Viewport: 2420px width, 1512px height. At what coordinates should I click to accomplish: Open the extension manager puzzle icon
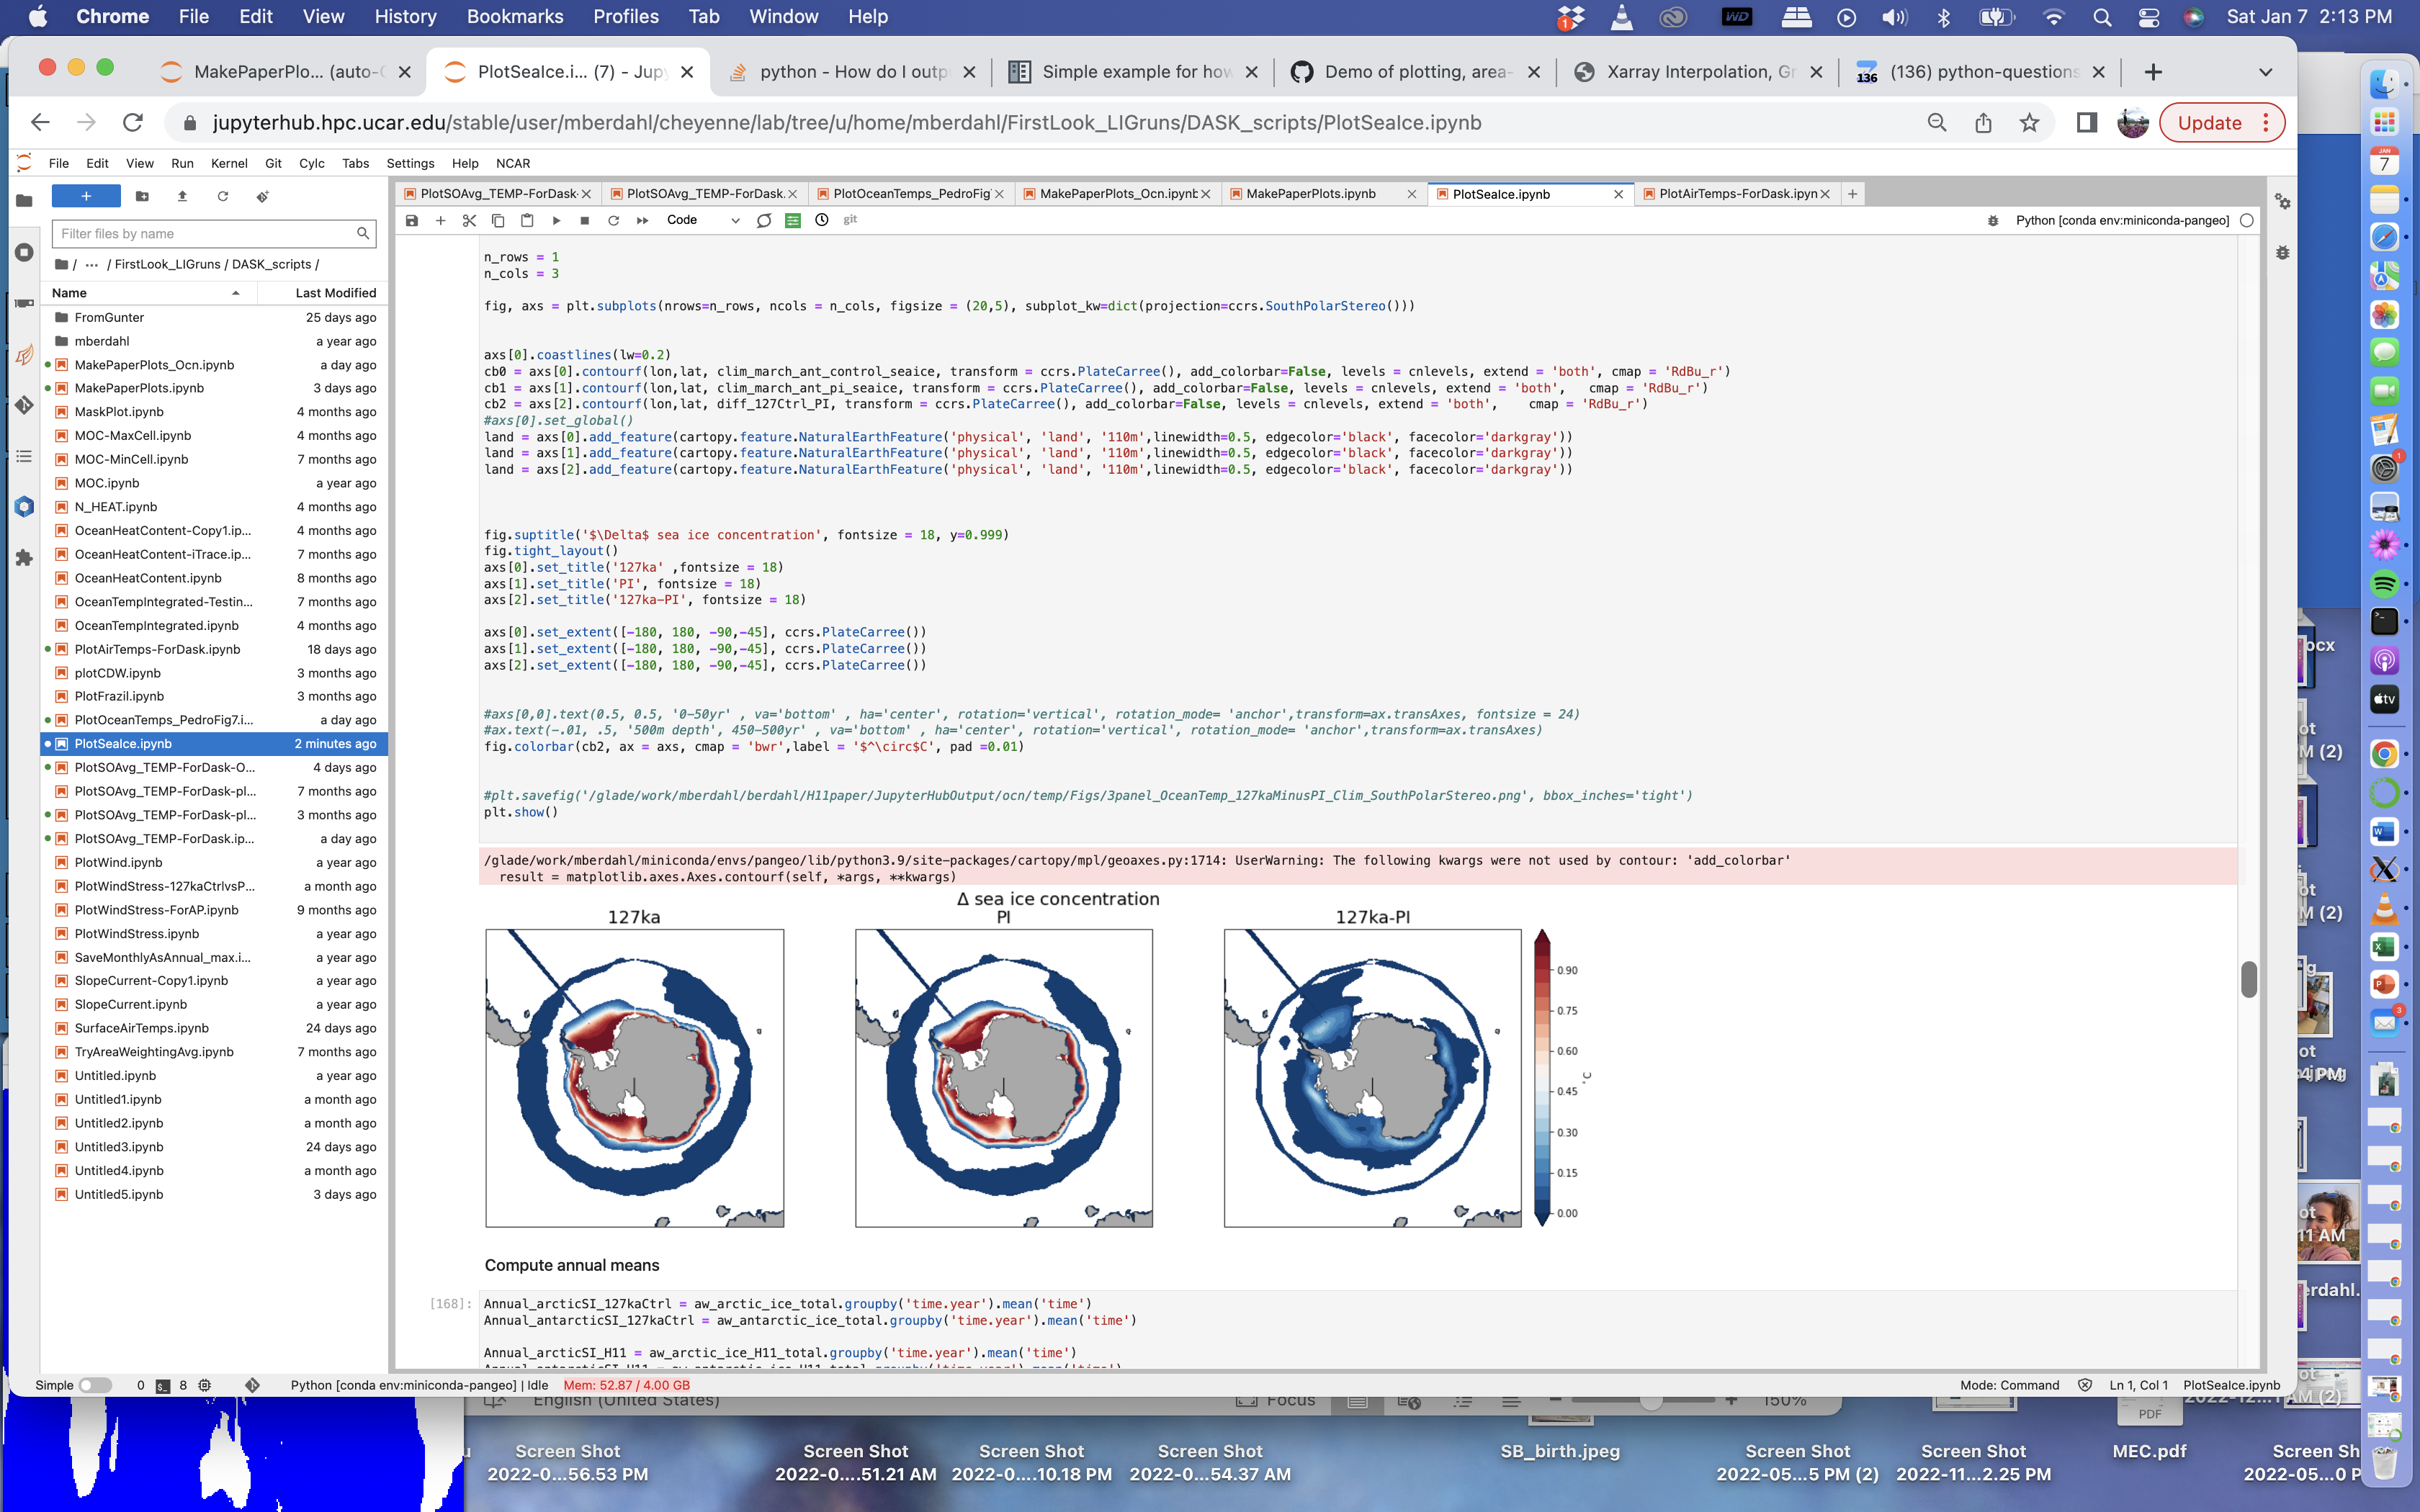point(24,558)
